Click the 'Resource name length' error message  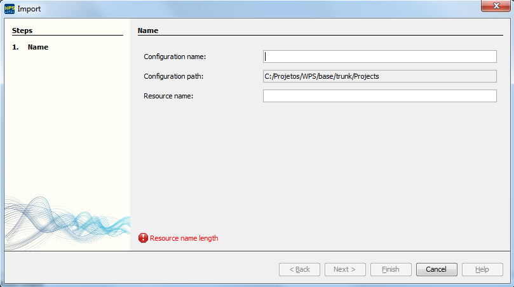(x=184, y=239)
